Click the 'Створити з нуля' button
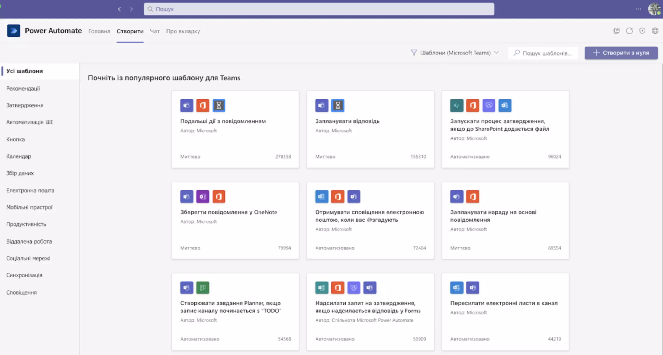Image resolution: width=663 pixels, height=355 pixels. pyautogui.click(x=621, y=53)
